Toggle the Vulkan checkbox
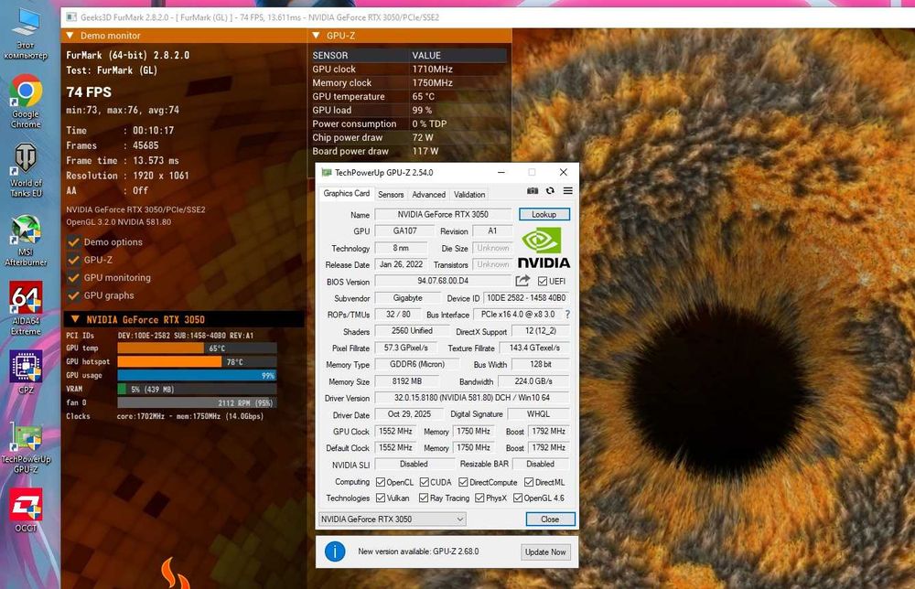Viewport: 915px width, 589px height. 381,498
